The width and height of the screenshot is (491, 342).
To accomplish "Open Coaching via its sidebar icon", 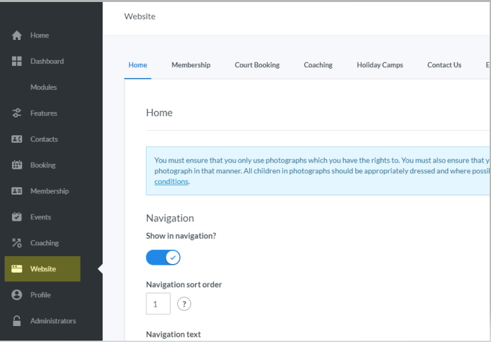I will pos(17,243).
